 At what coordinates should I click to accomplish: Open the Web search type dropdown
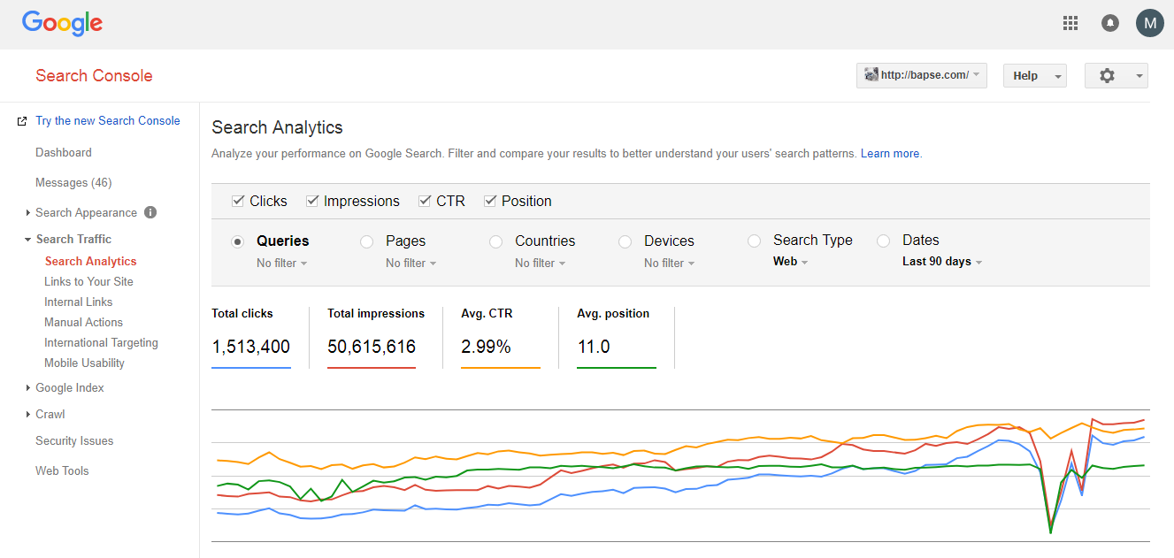791,262
